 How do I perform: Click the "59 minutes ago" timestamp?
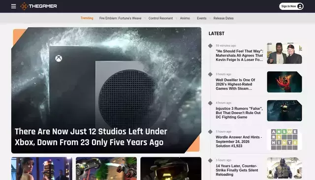pos(226,46)
